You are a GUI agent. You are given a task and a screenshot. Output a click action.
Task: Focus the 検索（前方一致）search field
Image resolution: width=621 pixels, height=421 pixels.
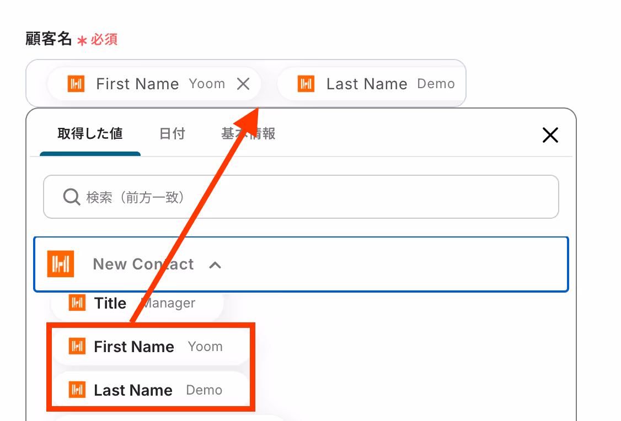tap(301, 197)
